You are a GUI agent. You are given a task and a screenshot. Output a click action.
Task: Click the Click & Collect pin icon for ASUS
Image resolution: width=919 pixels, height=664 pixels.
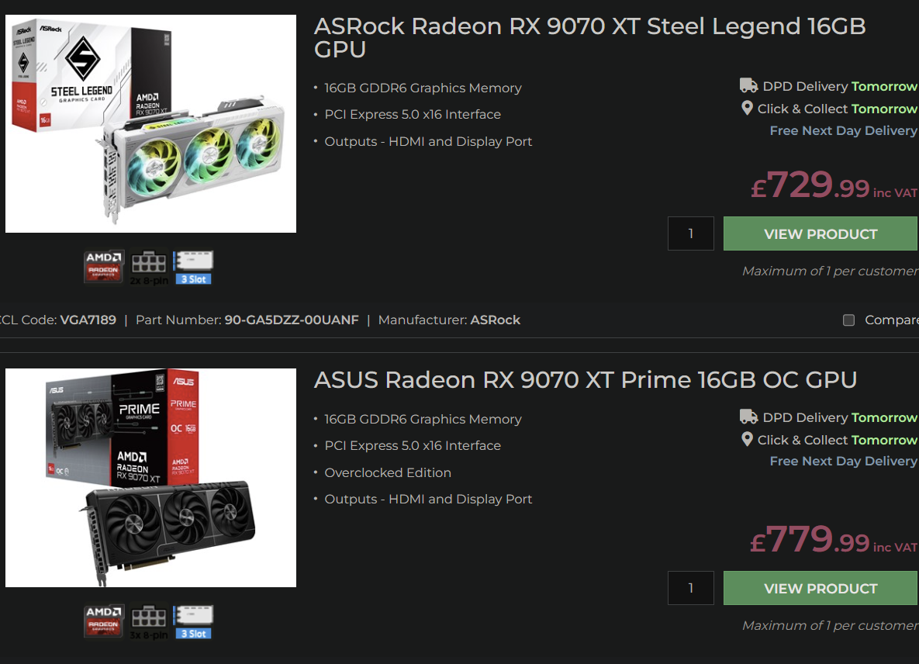[x=747, y=440]
